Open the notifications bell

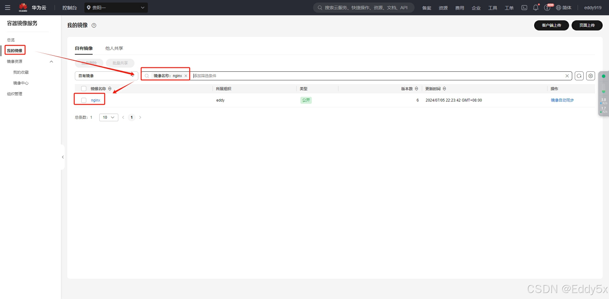pos(536,8)
